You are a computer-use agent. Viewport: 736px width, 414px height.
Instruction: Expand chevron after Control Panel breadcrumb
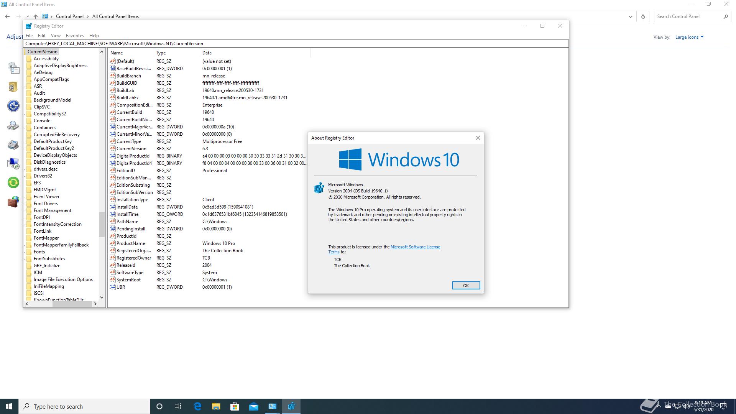pyautogui.click(x=88, y=16)
